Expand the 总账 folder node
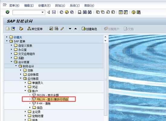 point(21,70)
